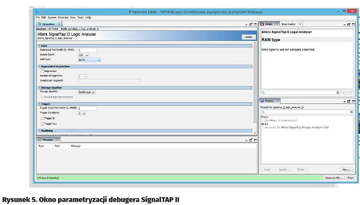Detach the Presets panel using its pop-out icon
The height and width of the screenshot is (205, 360).
(348, 101)
